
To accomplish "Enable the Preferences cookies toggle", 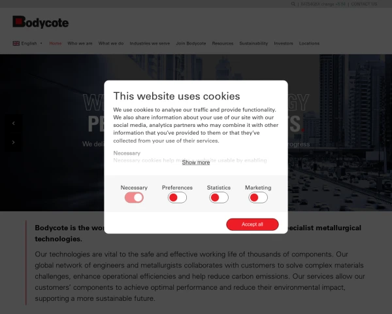I will tap(177, 198).
